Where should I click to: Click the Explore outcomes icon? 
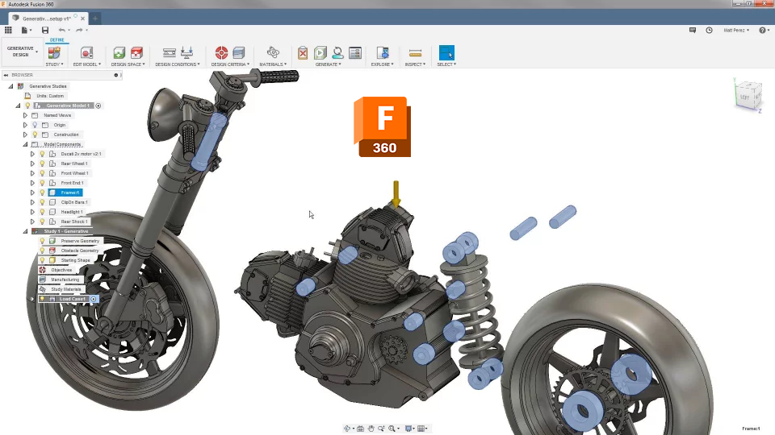[x=383, y=53]
